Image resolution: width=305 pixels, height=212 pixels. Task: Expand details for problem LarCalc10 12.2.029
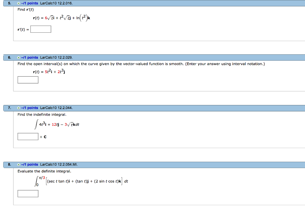[18, 57]
